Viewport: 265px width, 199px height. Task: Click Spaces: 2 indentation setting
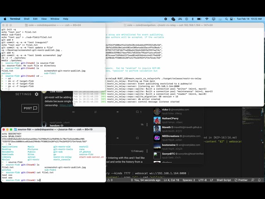point(189,180)
